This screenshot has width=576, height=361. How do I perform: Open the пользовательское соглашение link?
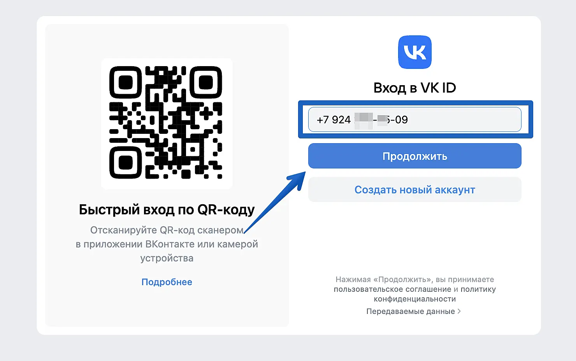point(392,289)
